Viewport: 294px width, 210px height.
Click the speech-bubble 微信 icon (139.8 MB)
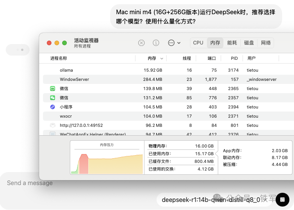pos(53,89)
